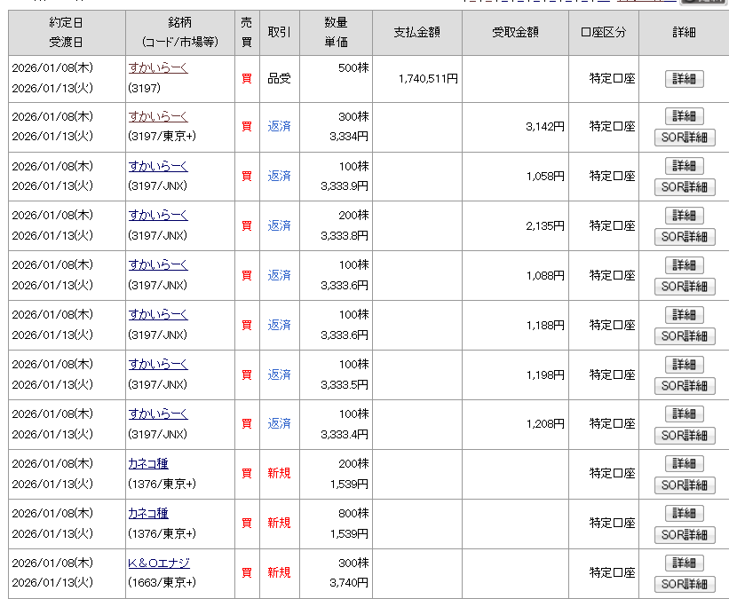
Task: Click SOR詳細 for the 3,334円 すかいらーく trade
Action: tap(684, 138)
